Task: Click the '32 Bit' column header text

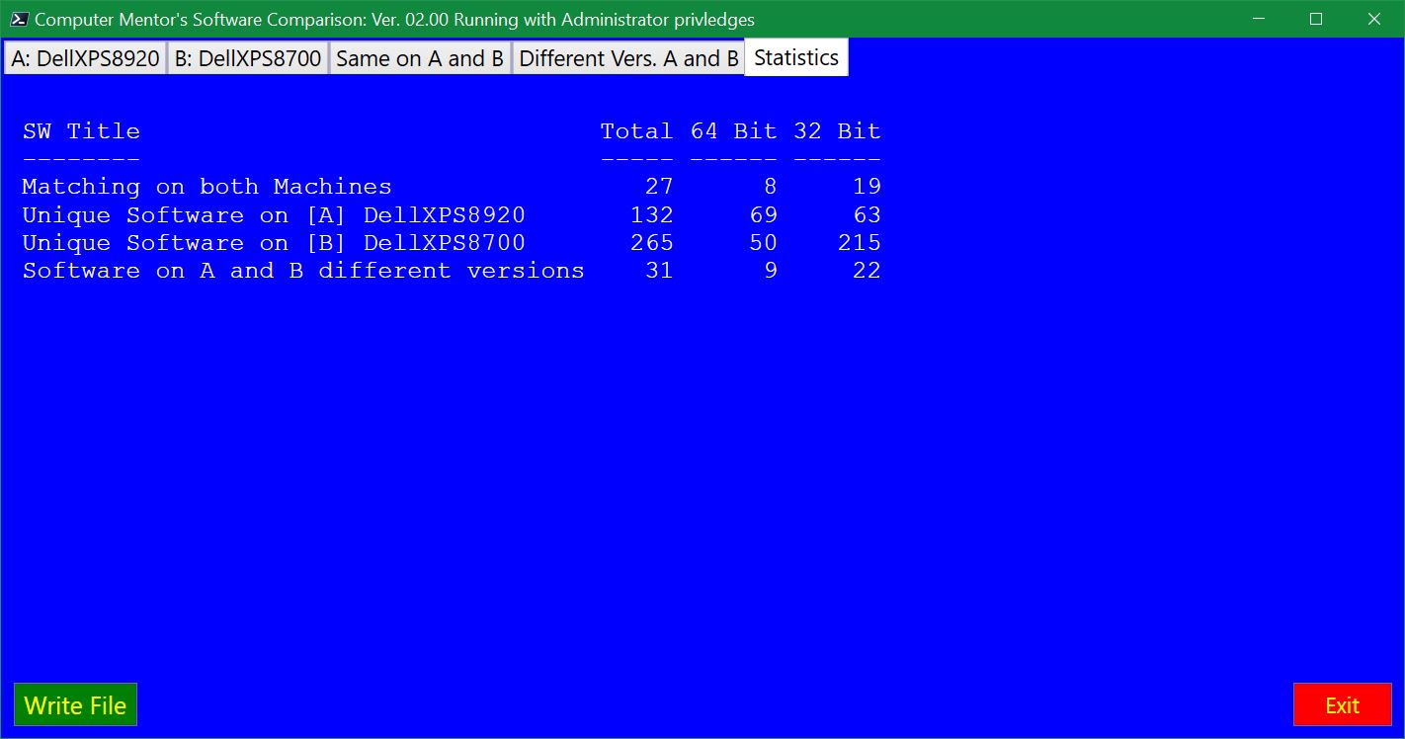Action: point(837,131)
